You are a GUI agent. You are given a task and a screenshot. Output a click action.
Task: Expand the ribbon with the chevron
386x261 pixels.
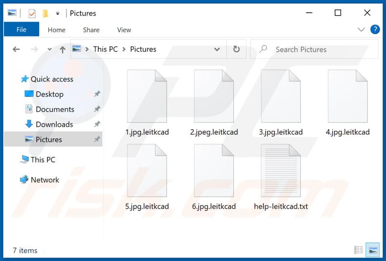(361, 30)
